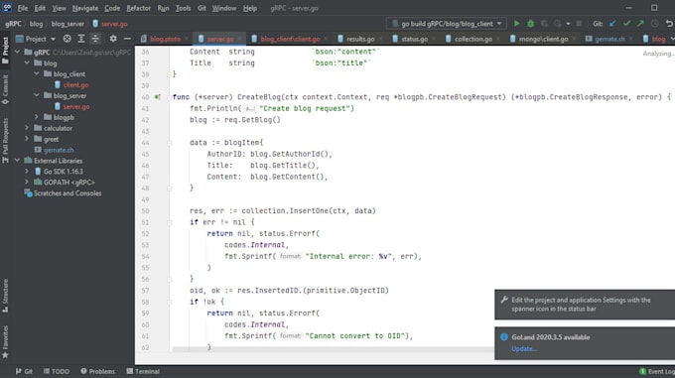Hide the Project tool window

(x=127, y=39)
